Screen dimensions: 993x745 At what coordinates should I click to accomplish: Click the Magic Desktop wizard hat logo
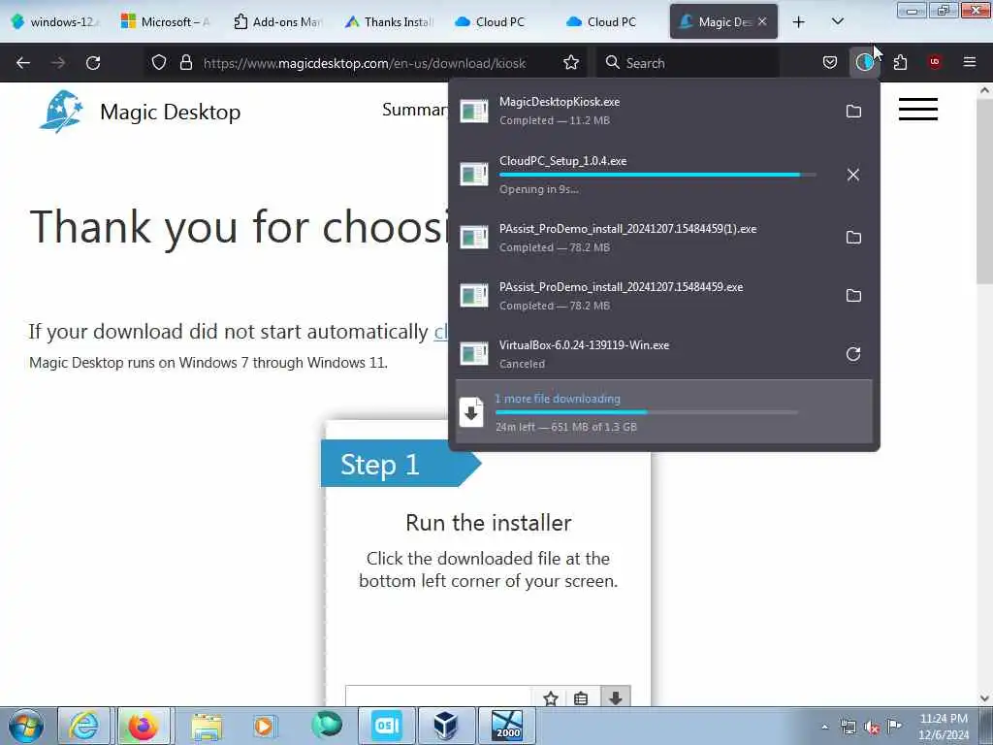[x=61, y=112]
